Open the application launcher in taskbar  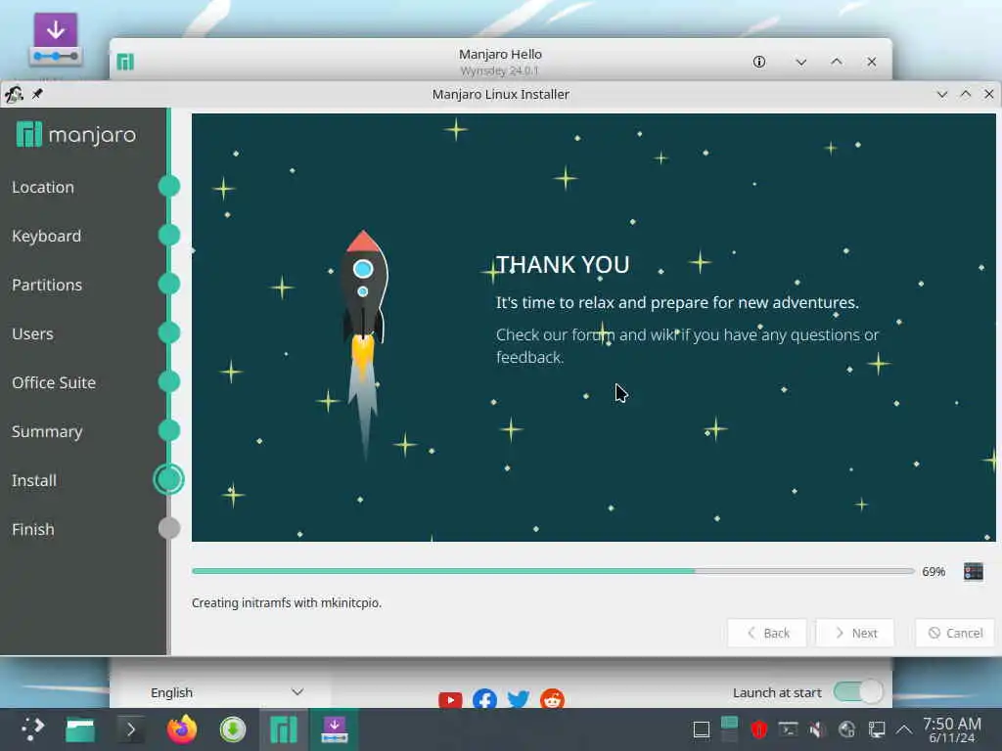32,729
